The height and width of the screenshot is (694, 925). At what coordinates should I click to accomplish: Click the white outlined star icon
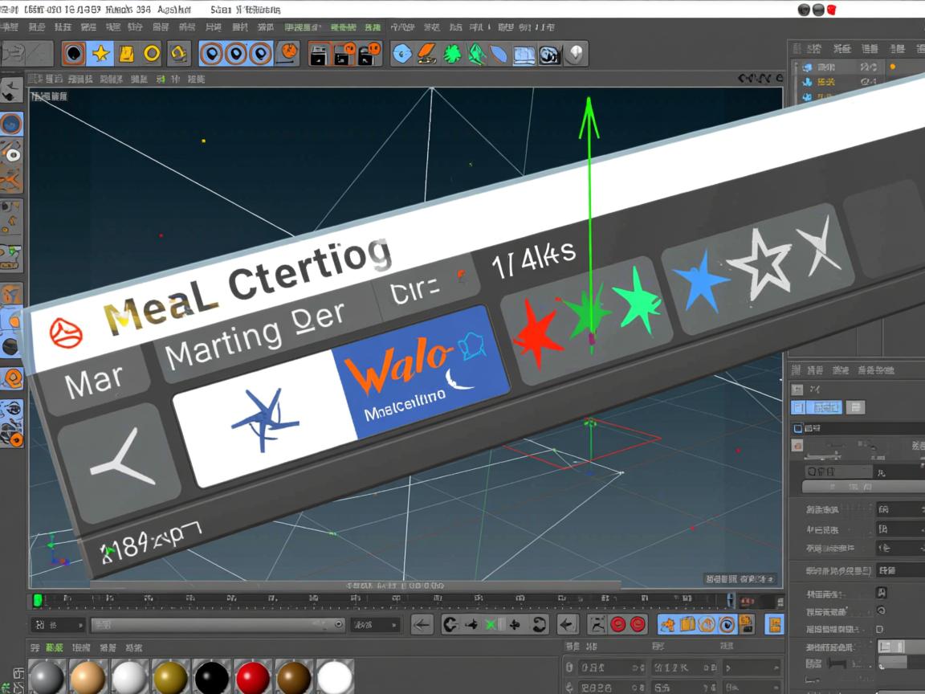[x=759, y=262]
